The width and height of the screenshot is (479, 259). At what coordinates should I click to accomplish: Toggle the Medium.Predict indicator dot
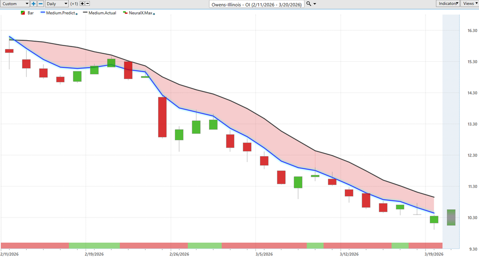pyautogui.click(x=77, y=14)
